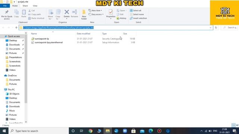This screenshot has height=134, width=239.
Task: Open the Easy access dropdown
Action: coord(96,14)
